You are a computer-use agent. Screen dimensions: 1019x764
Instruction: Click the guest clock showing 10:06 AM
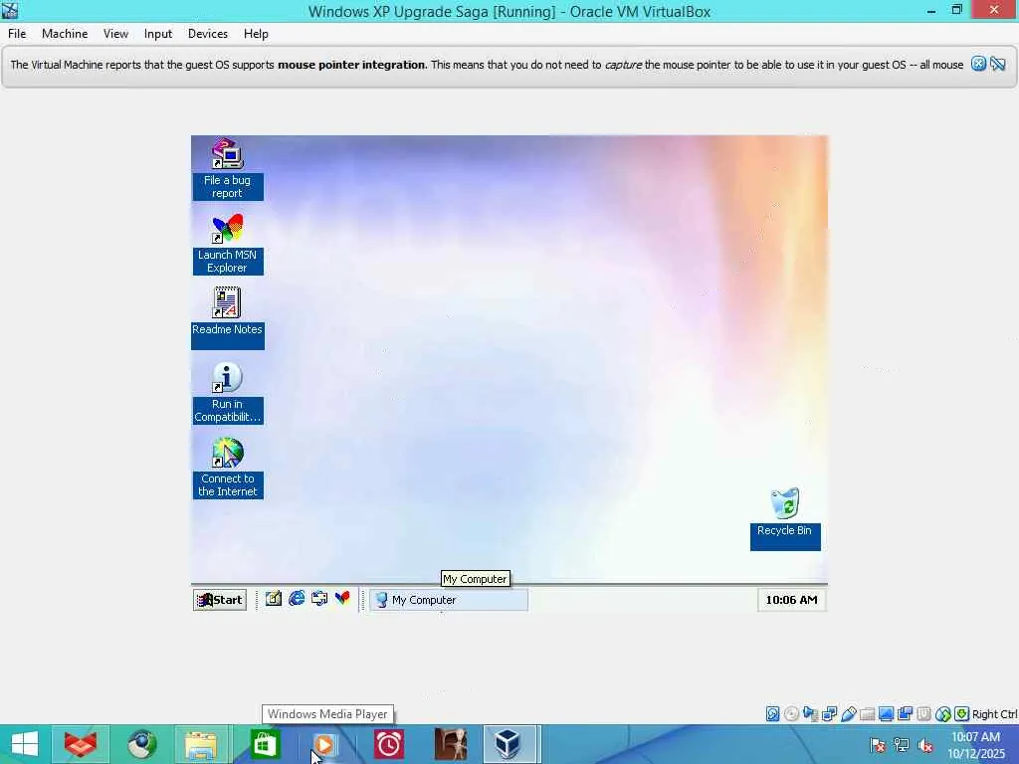click(791, 600)
